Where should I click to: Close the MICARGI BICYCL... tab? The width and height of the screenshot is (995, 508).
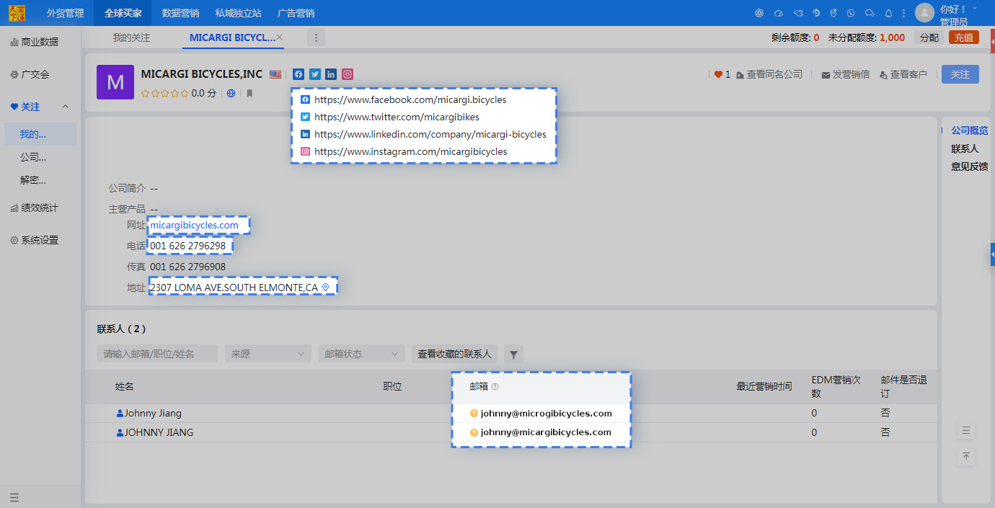tap(280, 37)
